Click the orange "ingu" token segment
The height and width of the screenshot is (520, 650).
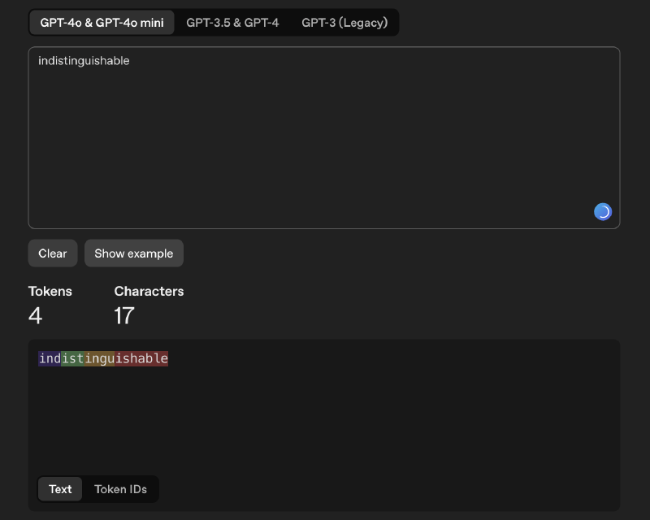[x=99, y=358]
